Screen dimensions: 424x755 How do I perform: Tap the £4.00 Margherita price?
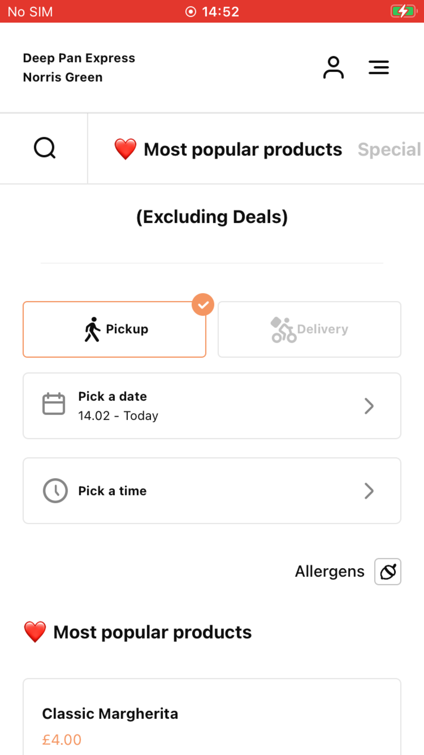pyautogui.click(x=62, y=740)
